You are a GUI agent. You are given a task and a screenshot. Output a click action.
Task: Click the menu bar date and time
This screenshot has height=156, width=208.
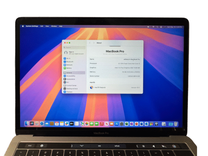point(174,27)
